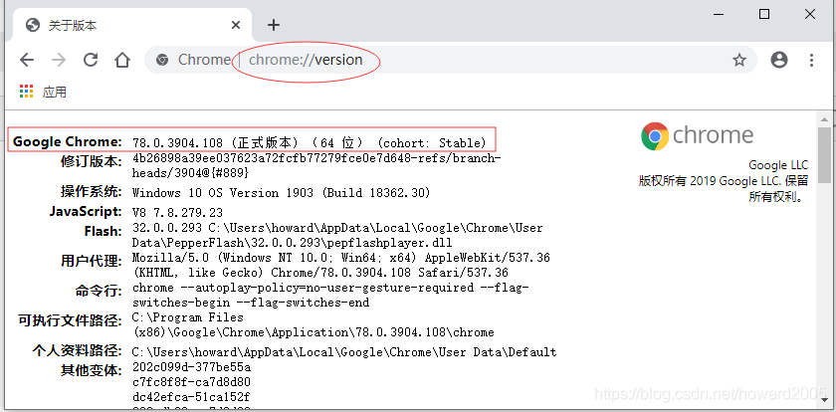This screenshot has width=836, height=412.
Task: Open the user profile avatar
Action: [779, 60]
